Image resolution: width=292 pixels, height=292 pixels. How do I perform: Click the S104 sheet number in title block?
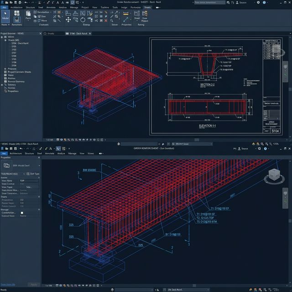coord(275,131)
